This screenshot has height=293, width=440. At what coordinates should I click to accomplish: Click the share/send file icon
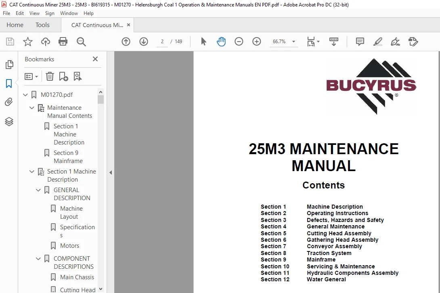413,42
